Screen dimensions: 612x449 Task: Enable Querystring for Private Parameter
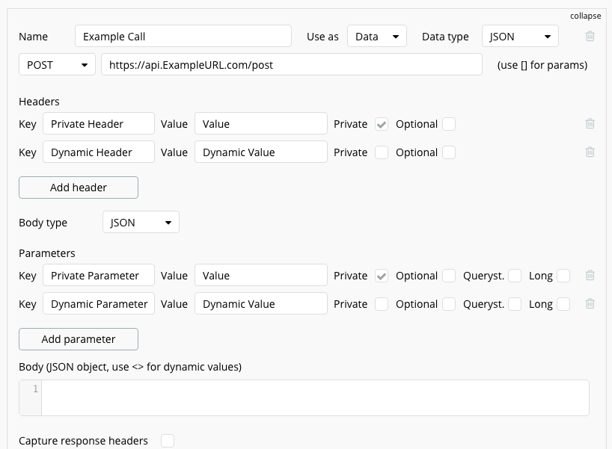(x=515, y=276)
